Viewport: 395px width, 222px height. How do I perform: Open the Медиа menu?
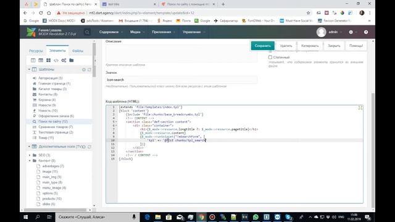point(137,32)
